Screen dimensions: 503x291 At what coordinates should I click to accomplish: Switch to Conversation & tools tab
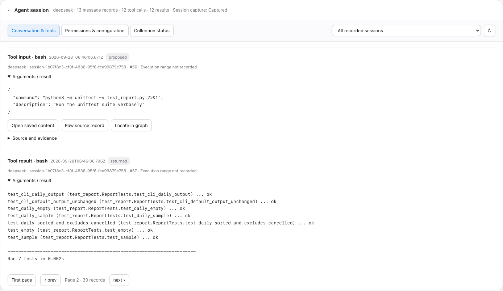pos(34,31)
